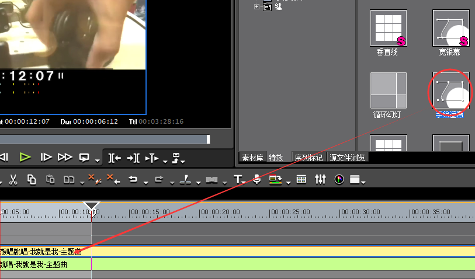Set the Out point

[x=133, y=158]
